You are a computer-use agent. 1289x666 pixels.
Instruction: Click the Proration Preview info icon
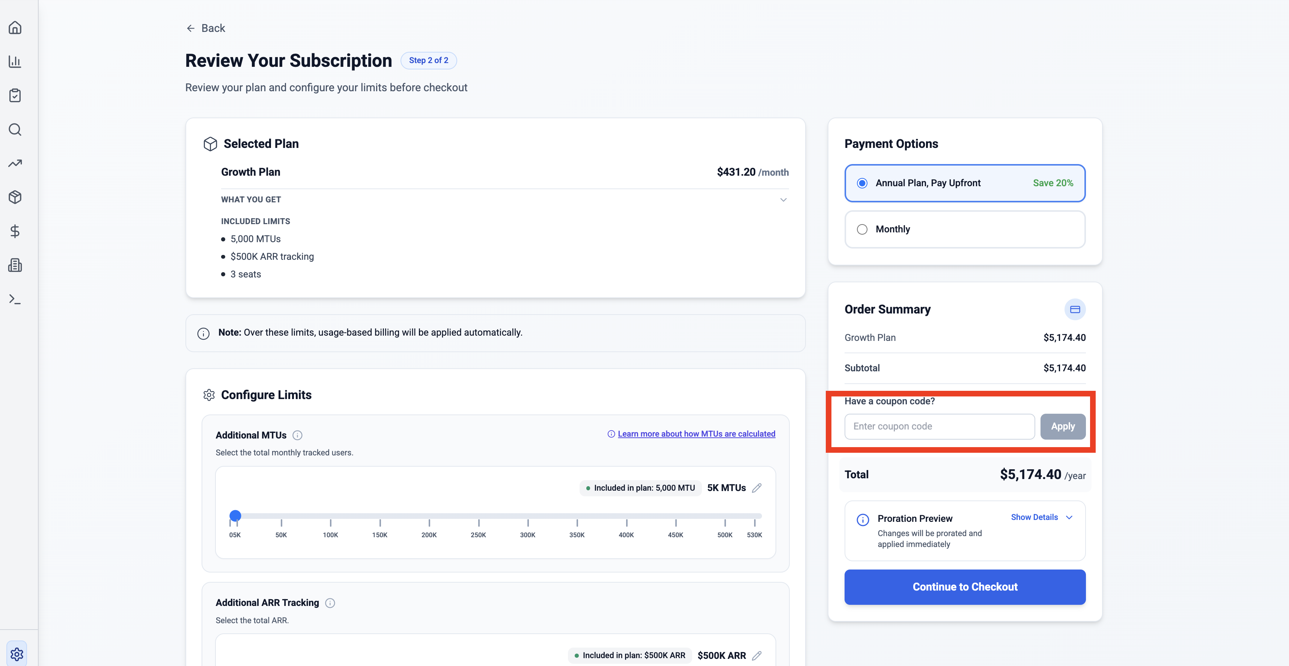point(863,520)
